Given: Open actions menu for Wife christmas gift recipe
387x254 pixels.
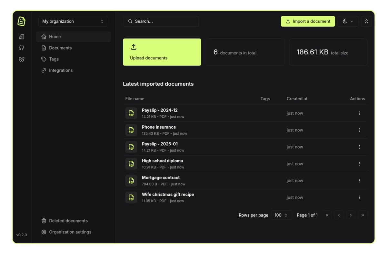Looking at the screenshot, I should click(x=360, y=197).
